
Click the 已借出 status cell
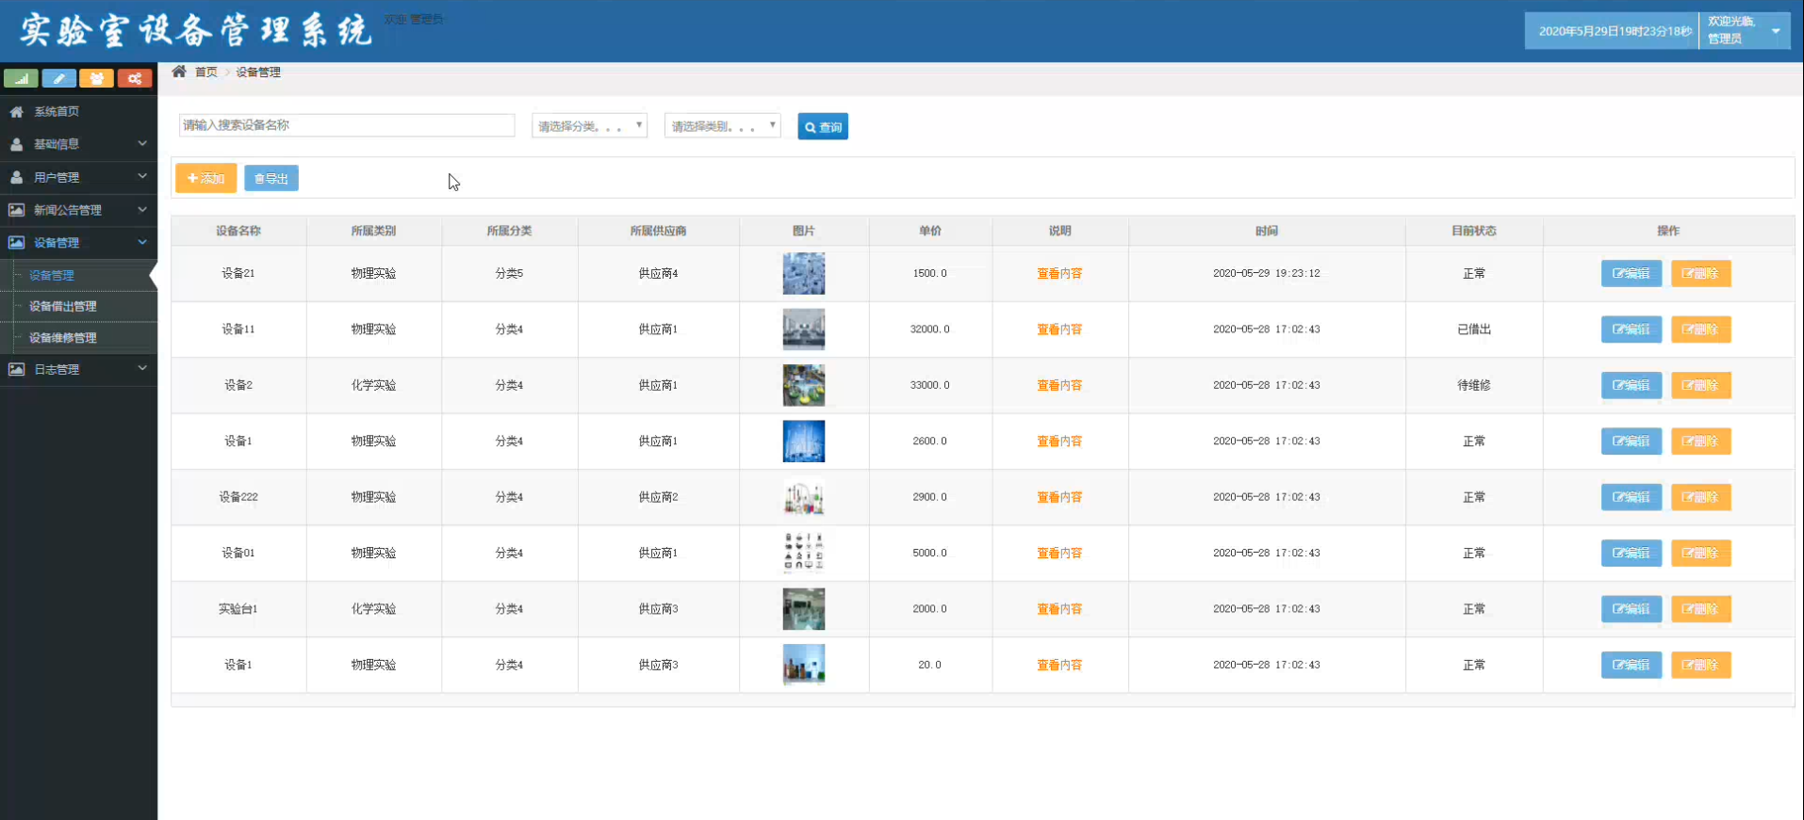[x=1474, y=330]
